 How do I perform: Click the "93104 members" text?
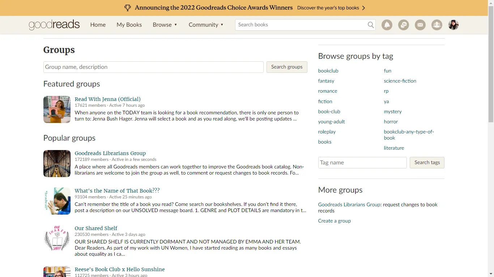point(90,197)
